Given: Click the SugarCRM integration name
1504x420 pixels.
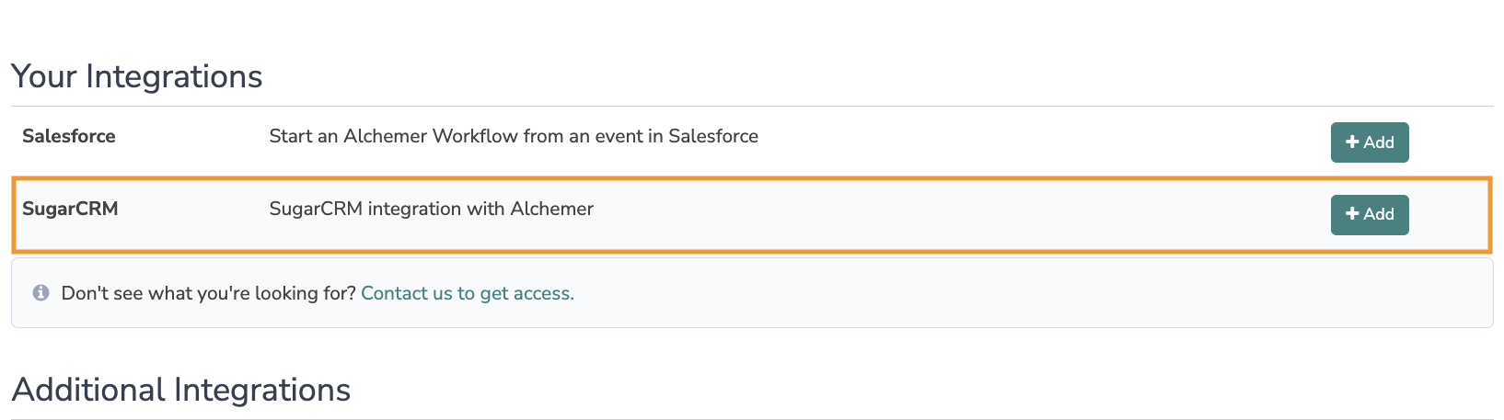Looking at the screenshot, I should click(x=70, y=209).
